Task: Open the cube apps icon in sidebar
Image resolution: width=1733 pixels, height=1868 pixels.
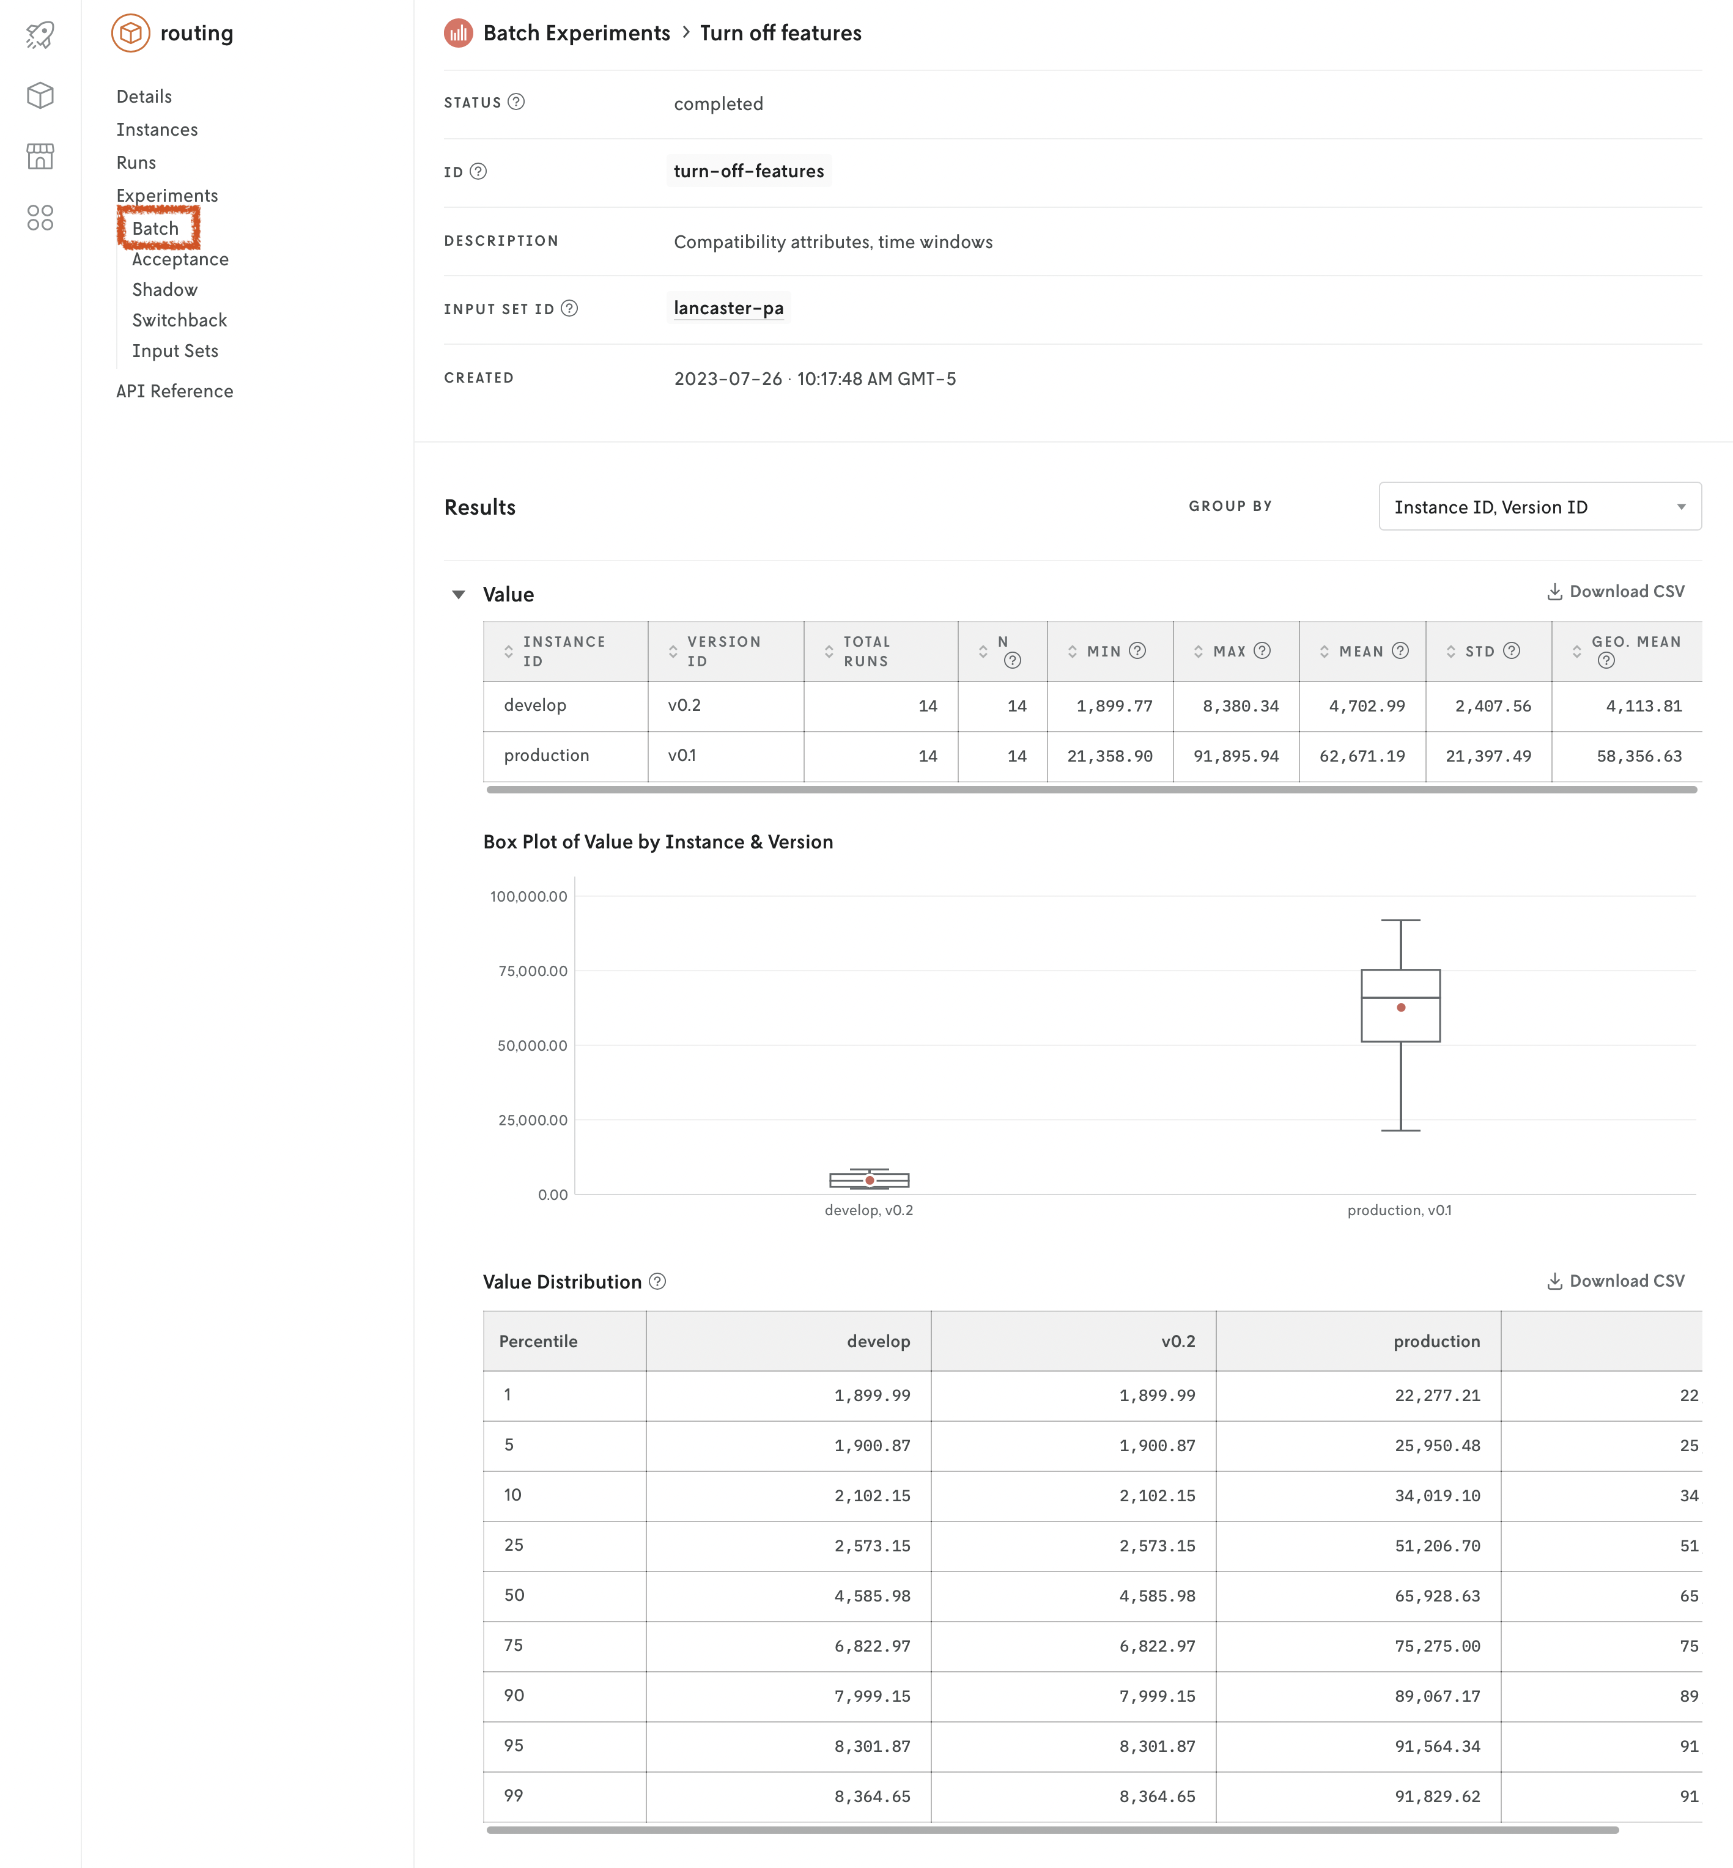Action: pyautogui.click(x=40, y=95)
